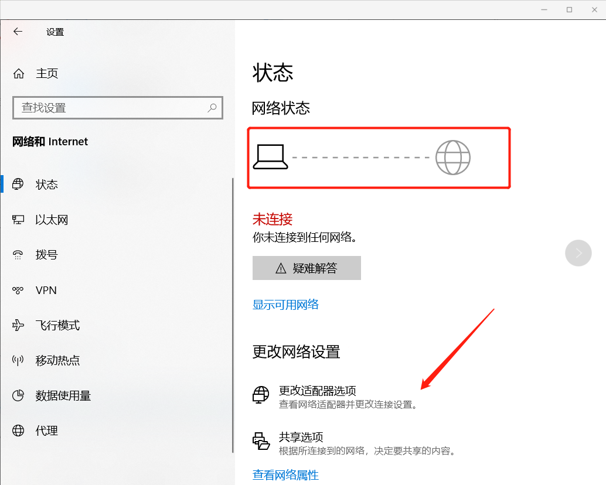
Task: Click 查看网络适配器并更改连接设置 description
Action: click(x=348, y=405)
